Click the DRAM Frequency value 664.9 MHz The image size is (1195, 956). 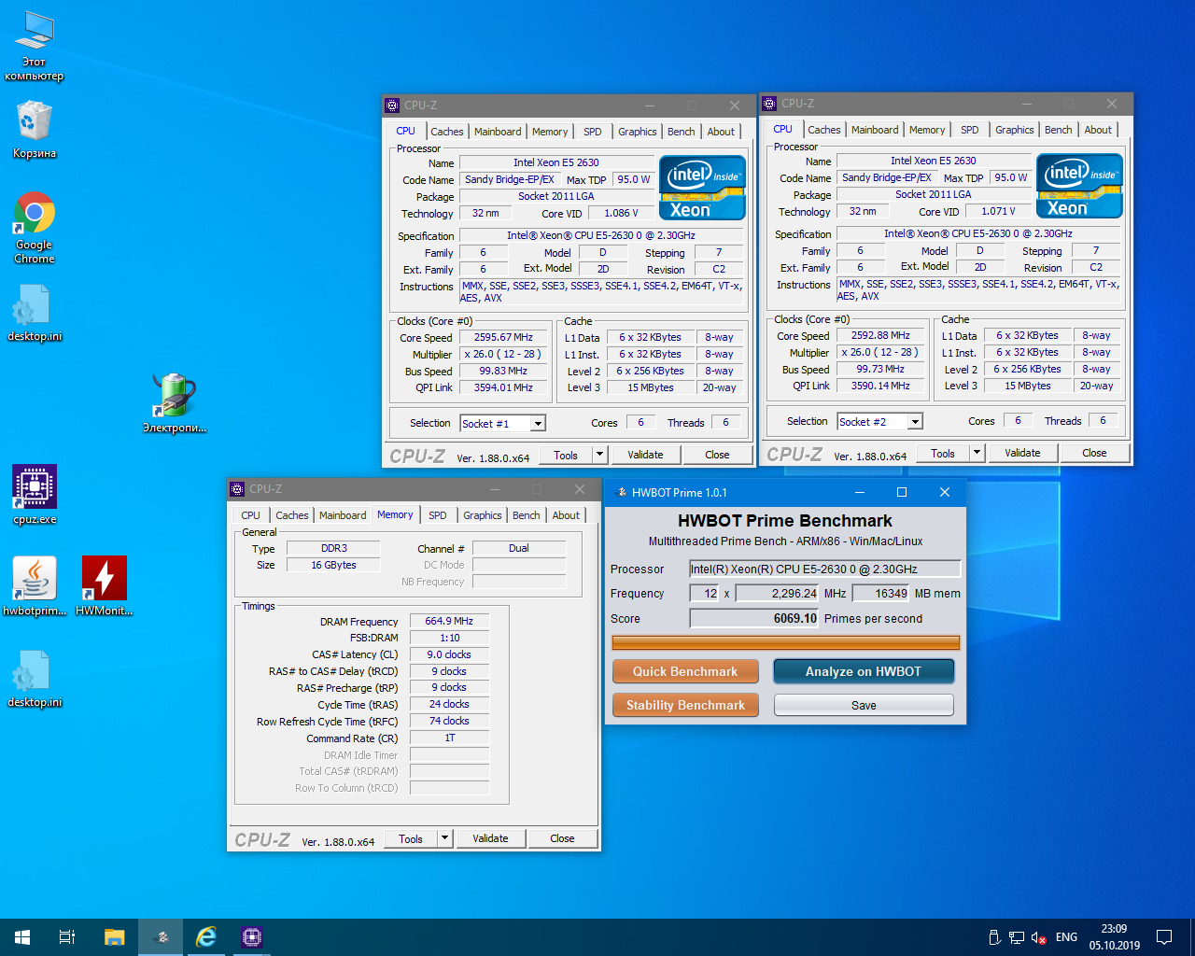pos(449,621)
